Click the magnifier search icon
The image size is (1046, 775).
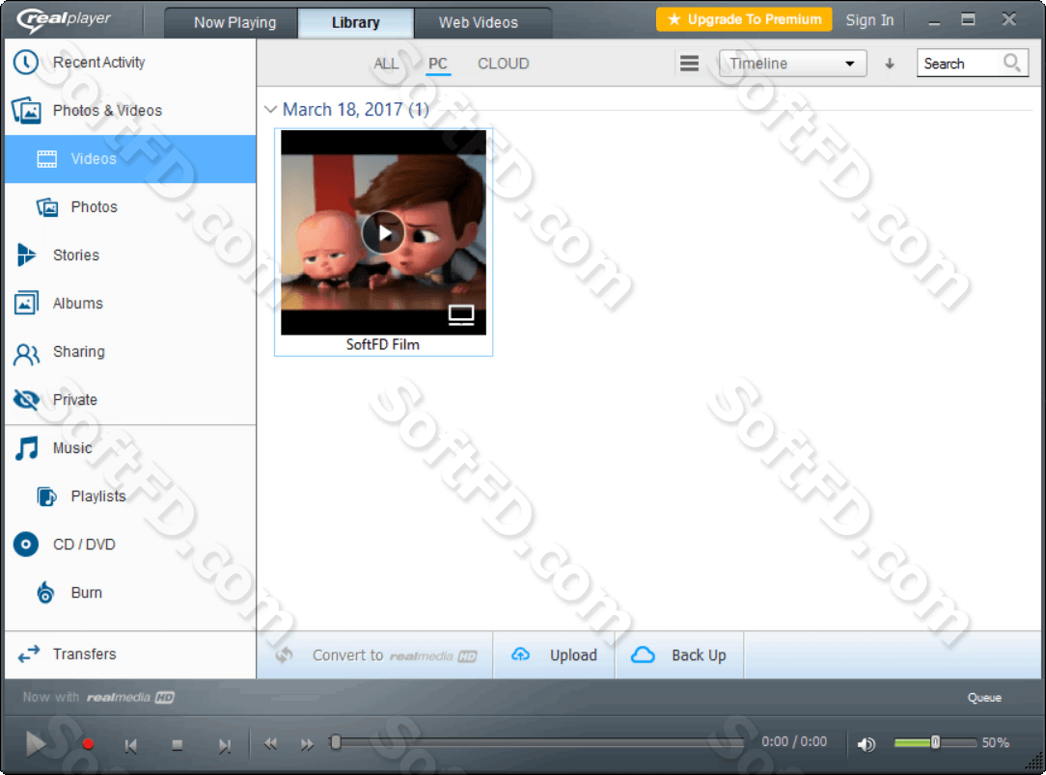point(1012,64)
